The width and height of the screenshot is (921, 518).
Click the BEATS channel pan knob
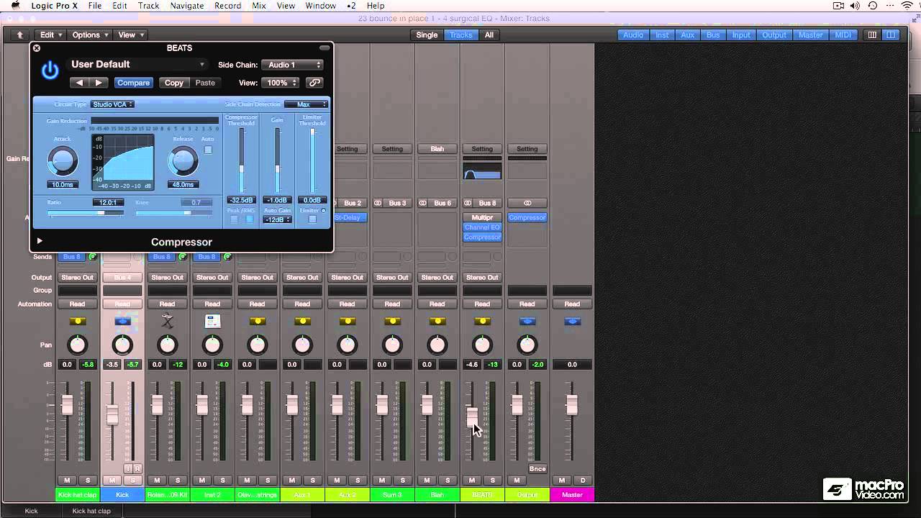click(x=482, y=345)
